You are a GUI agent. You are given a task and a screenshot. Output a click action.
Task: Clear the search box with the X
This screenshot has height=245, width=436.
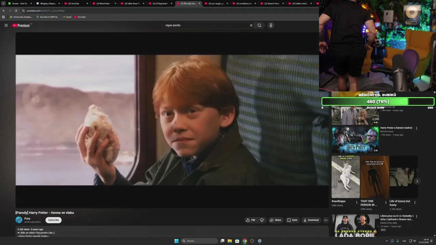pyautogui.click(x=251, y=25)
